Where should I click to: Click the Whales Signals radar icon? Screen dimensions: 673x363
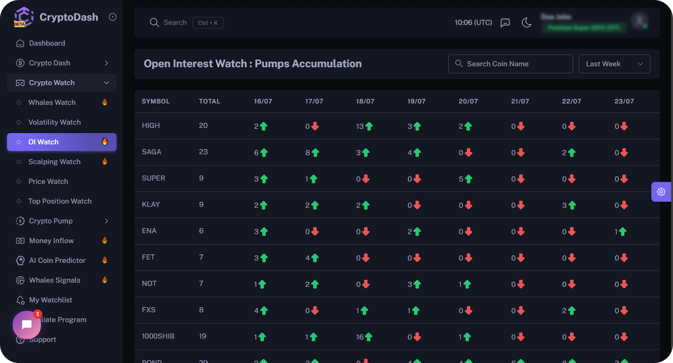(20, 280)
